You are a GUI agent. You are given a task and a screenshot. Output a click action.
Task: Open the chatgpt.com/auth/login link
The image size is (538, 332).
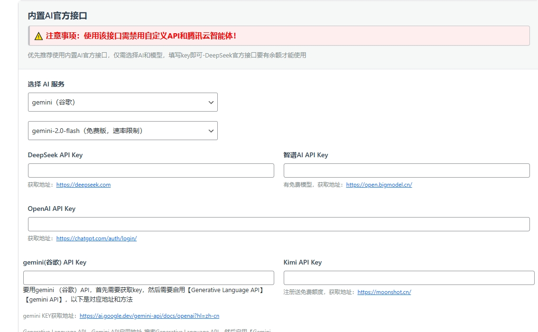coord(96,238)
